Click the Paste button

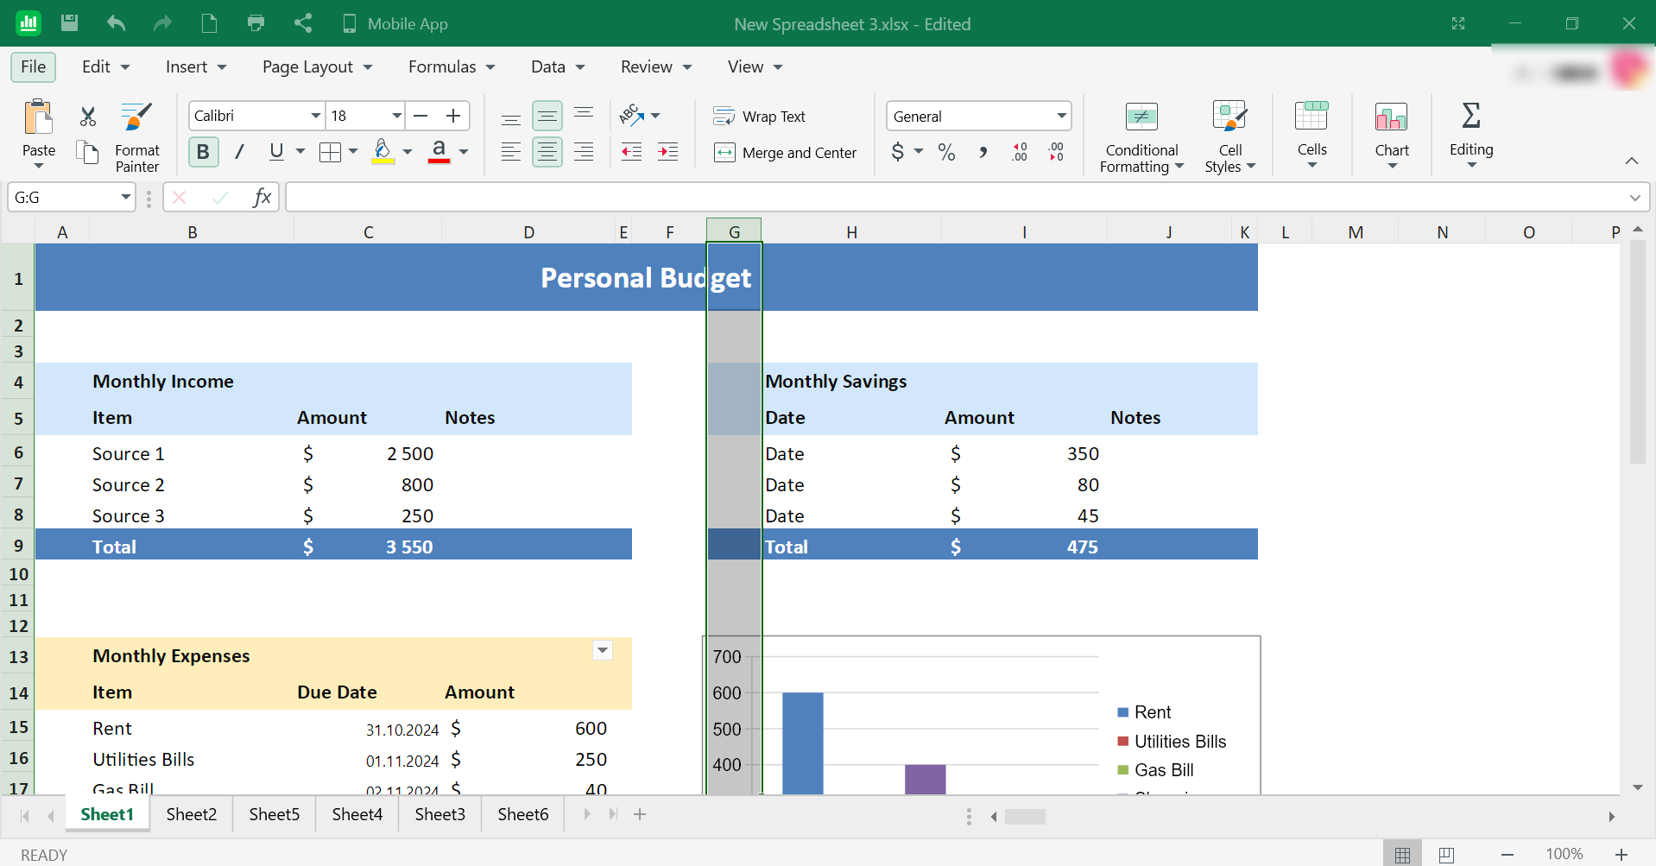[39, 135]
